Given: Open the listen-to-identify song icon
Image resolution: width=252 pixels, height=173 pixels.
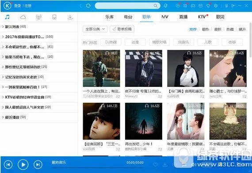Looking at the screenshot, I should coord(165,6).
